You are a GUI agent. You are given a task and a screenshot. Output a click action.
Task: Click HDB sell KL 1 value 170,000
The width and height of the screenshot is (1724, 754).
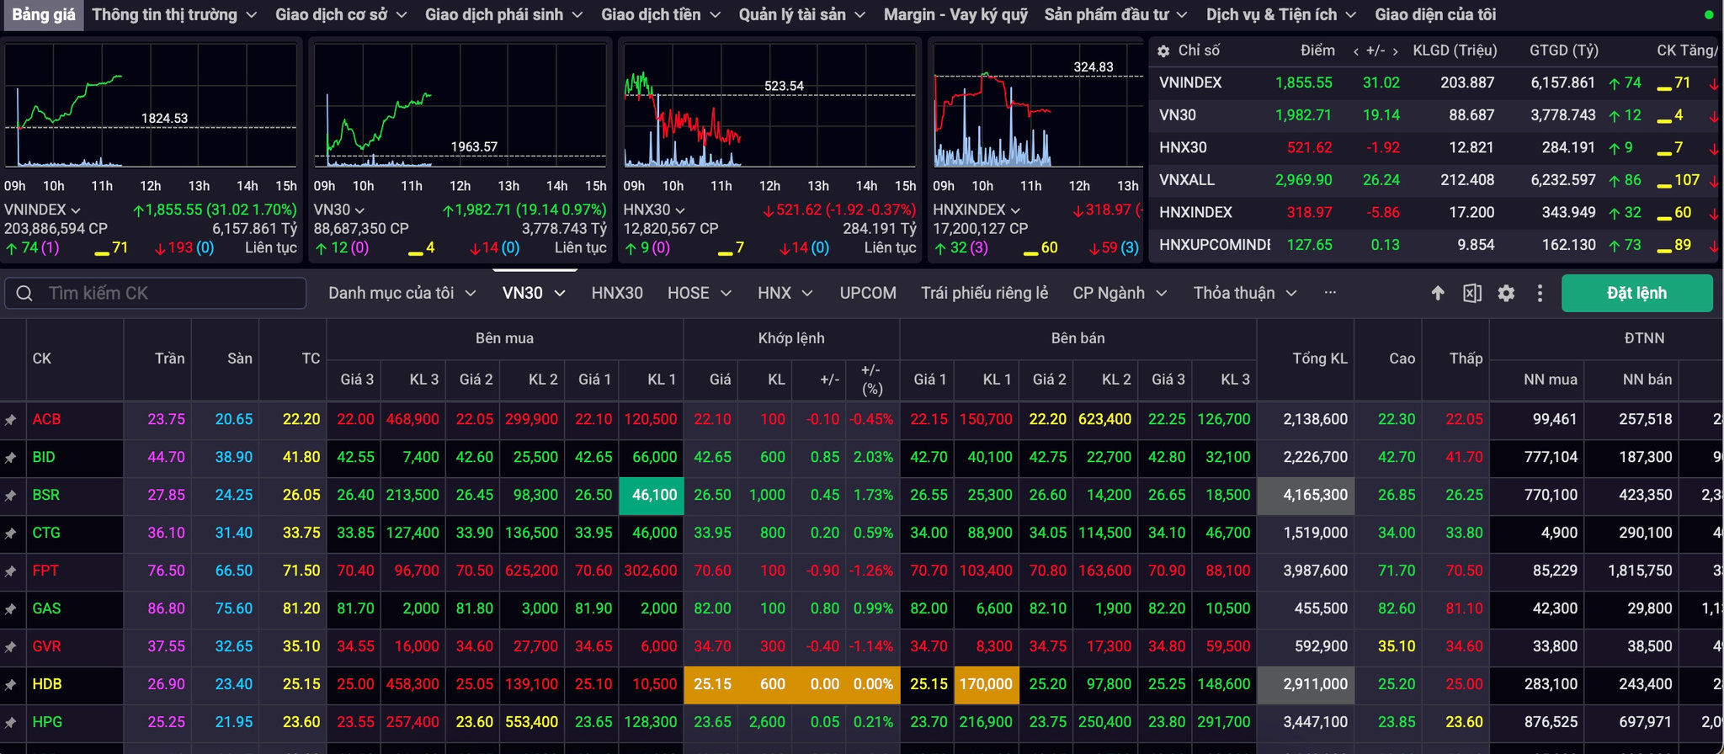(986, 684)
